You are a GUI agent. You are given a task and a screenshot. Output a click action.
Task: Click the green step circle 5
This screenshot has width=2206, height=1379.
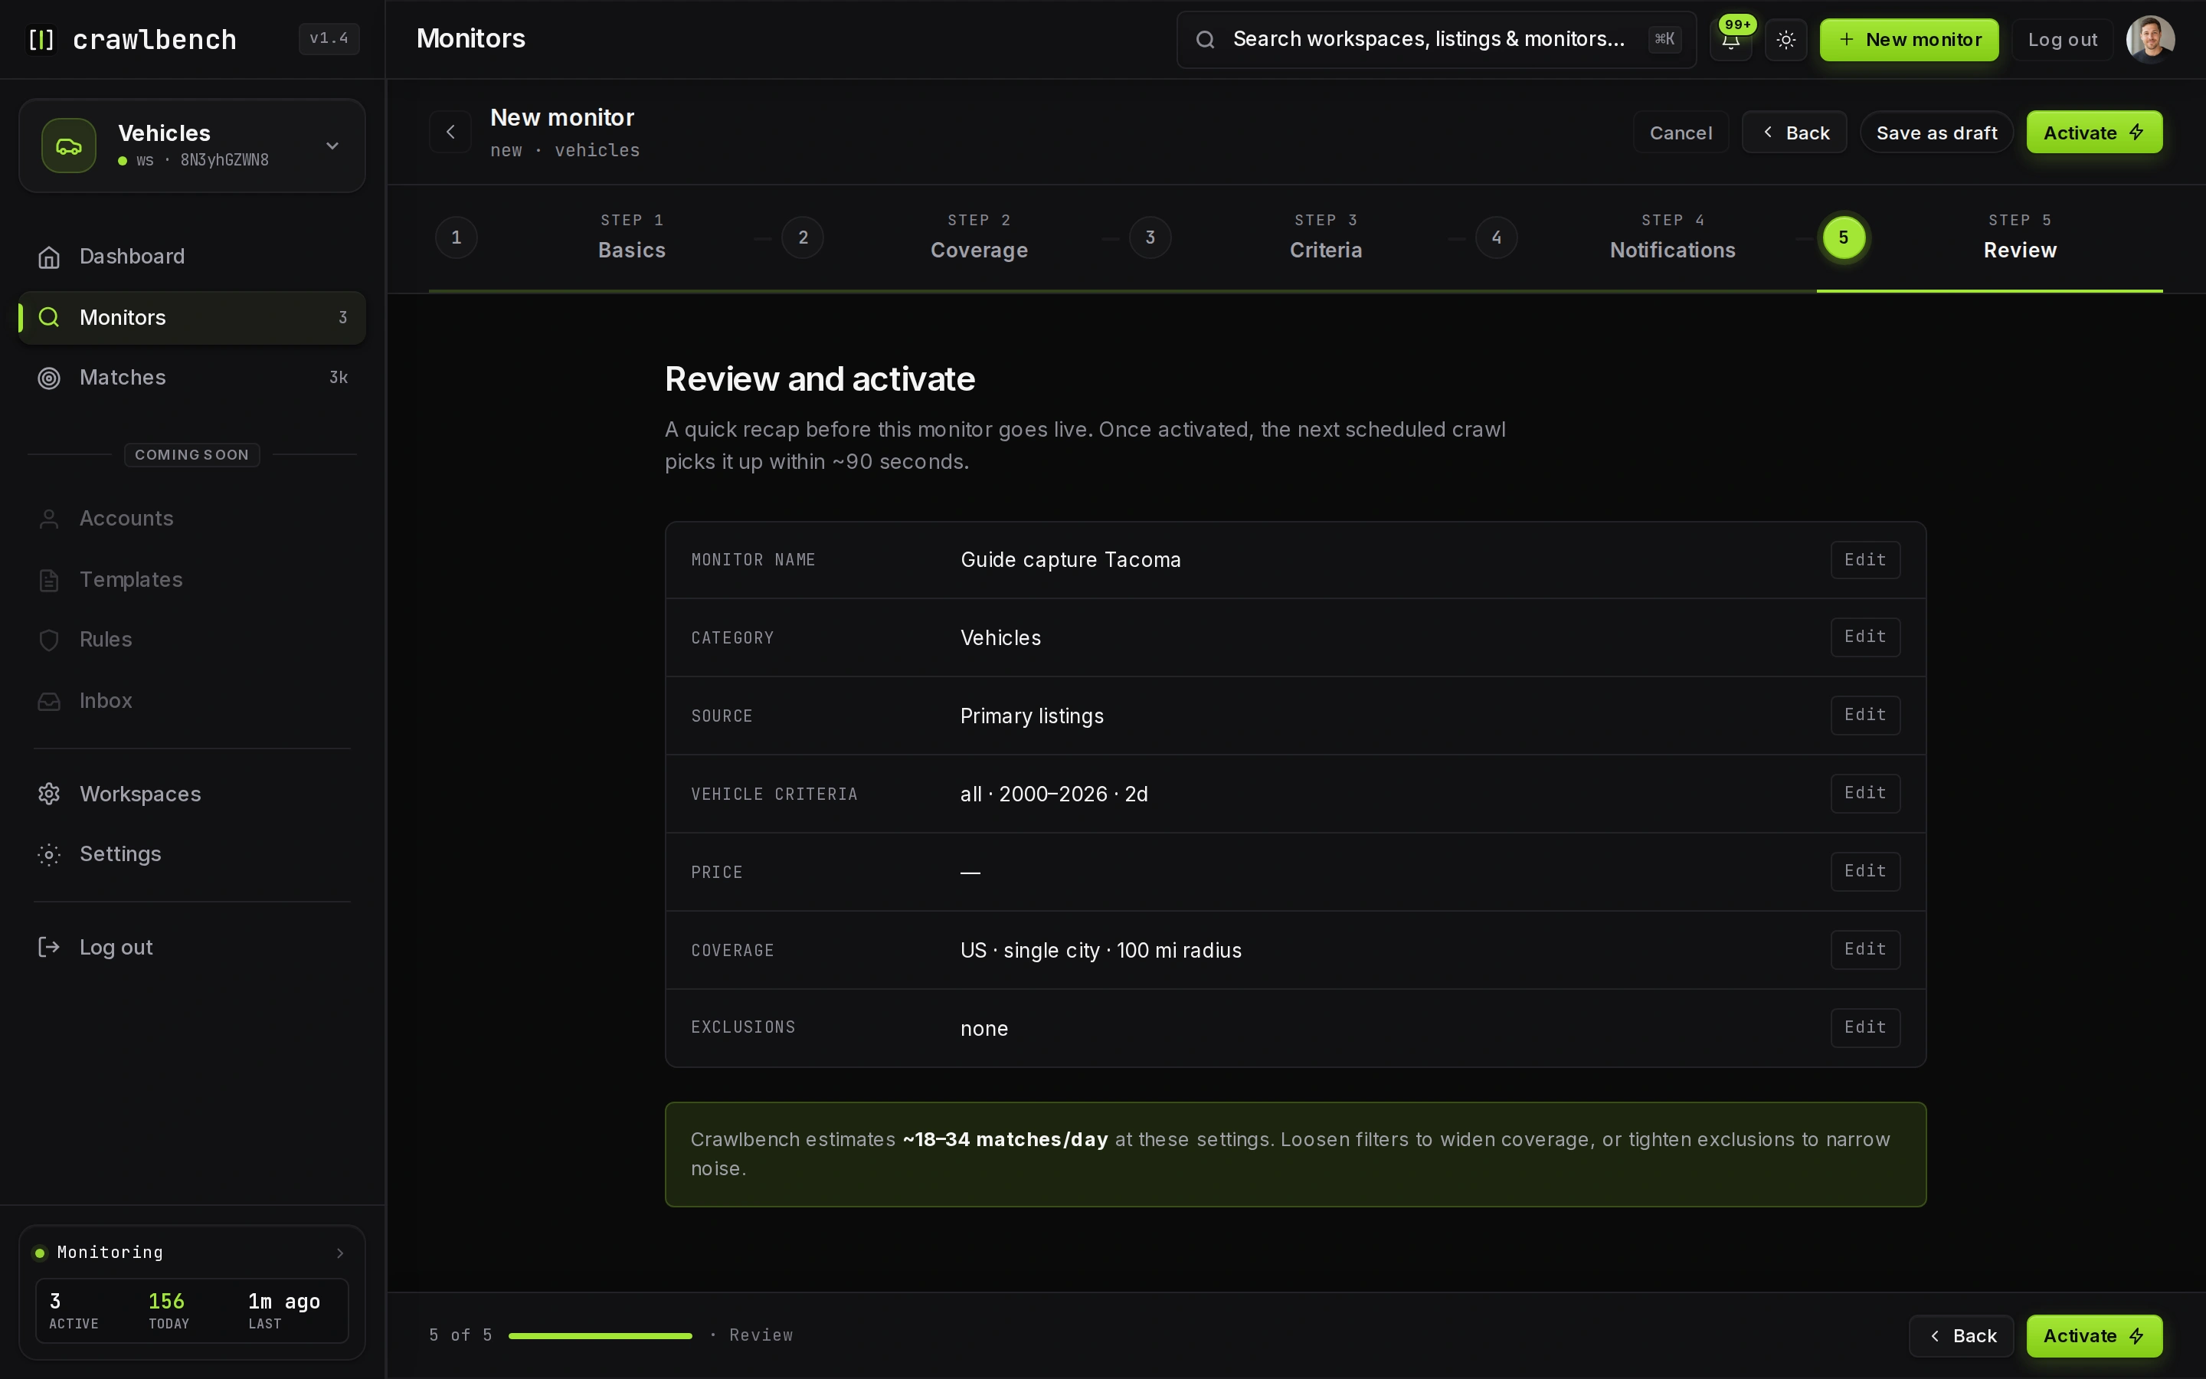point(1843,238)
